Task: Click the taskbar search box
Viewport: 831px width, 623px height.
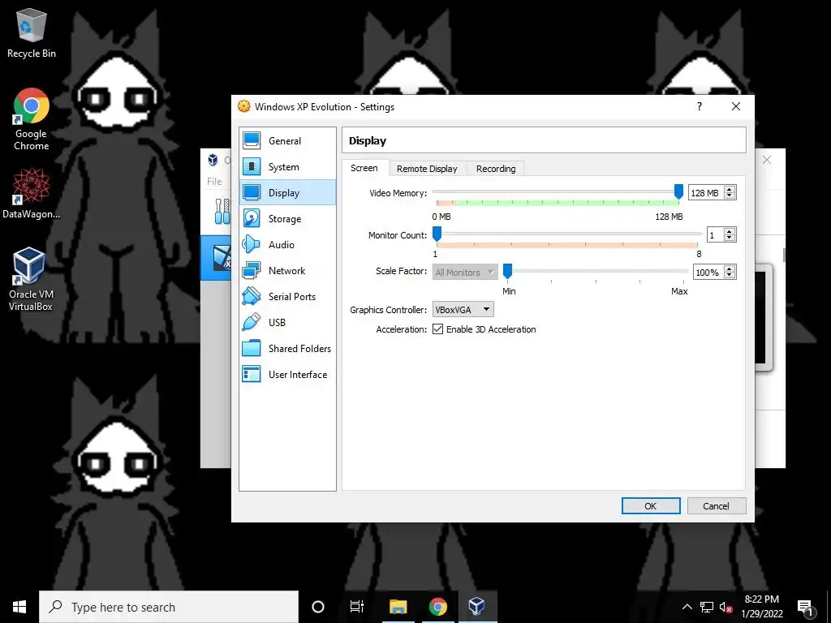Action: click(169, 607)
